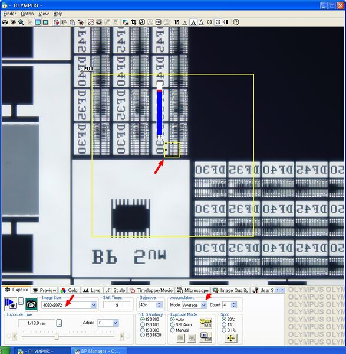
Task: Click the help question mark toolbar icon
Action: point(236,22)
